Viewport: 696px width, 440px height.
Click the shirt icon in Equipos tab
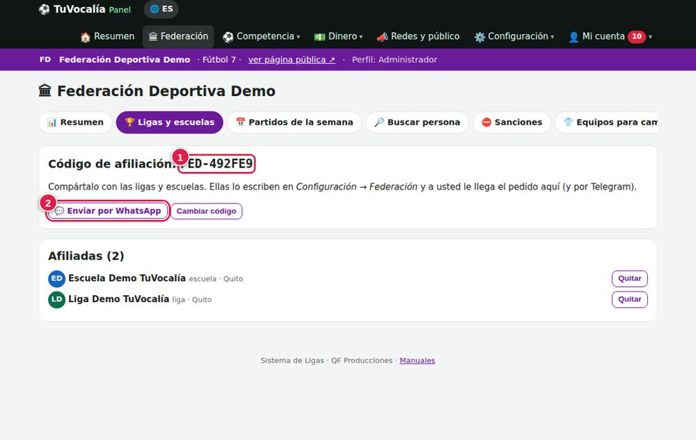(568, 122)
